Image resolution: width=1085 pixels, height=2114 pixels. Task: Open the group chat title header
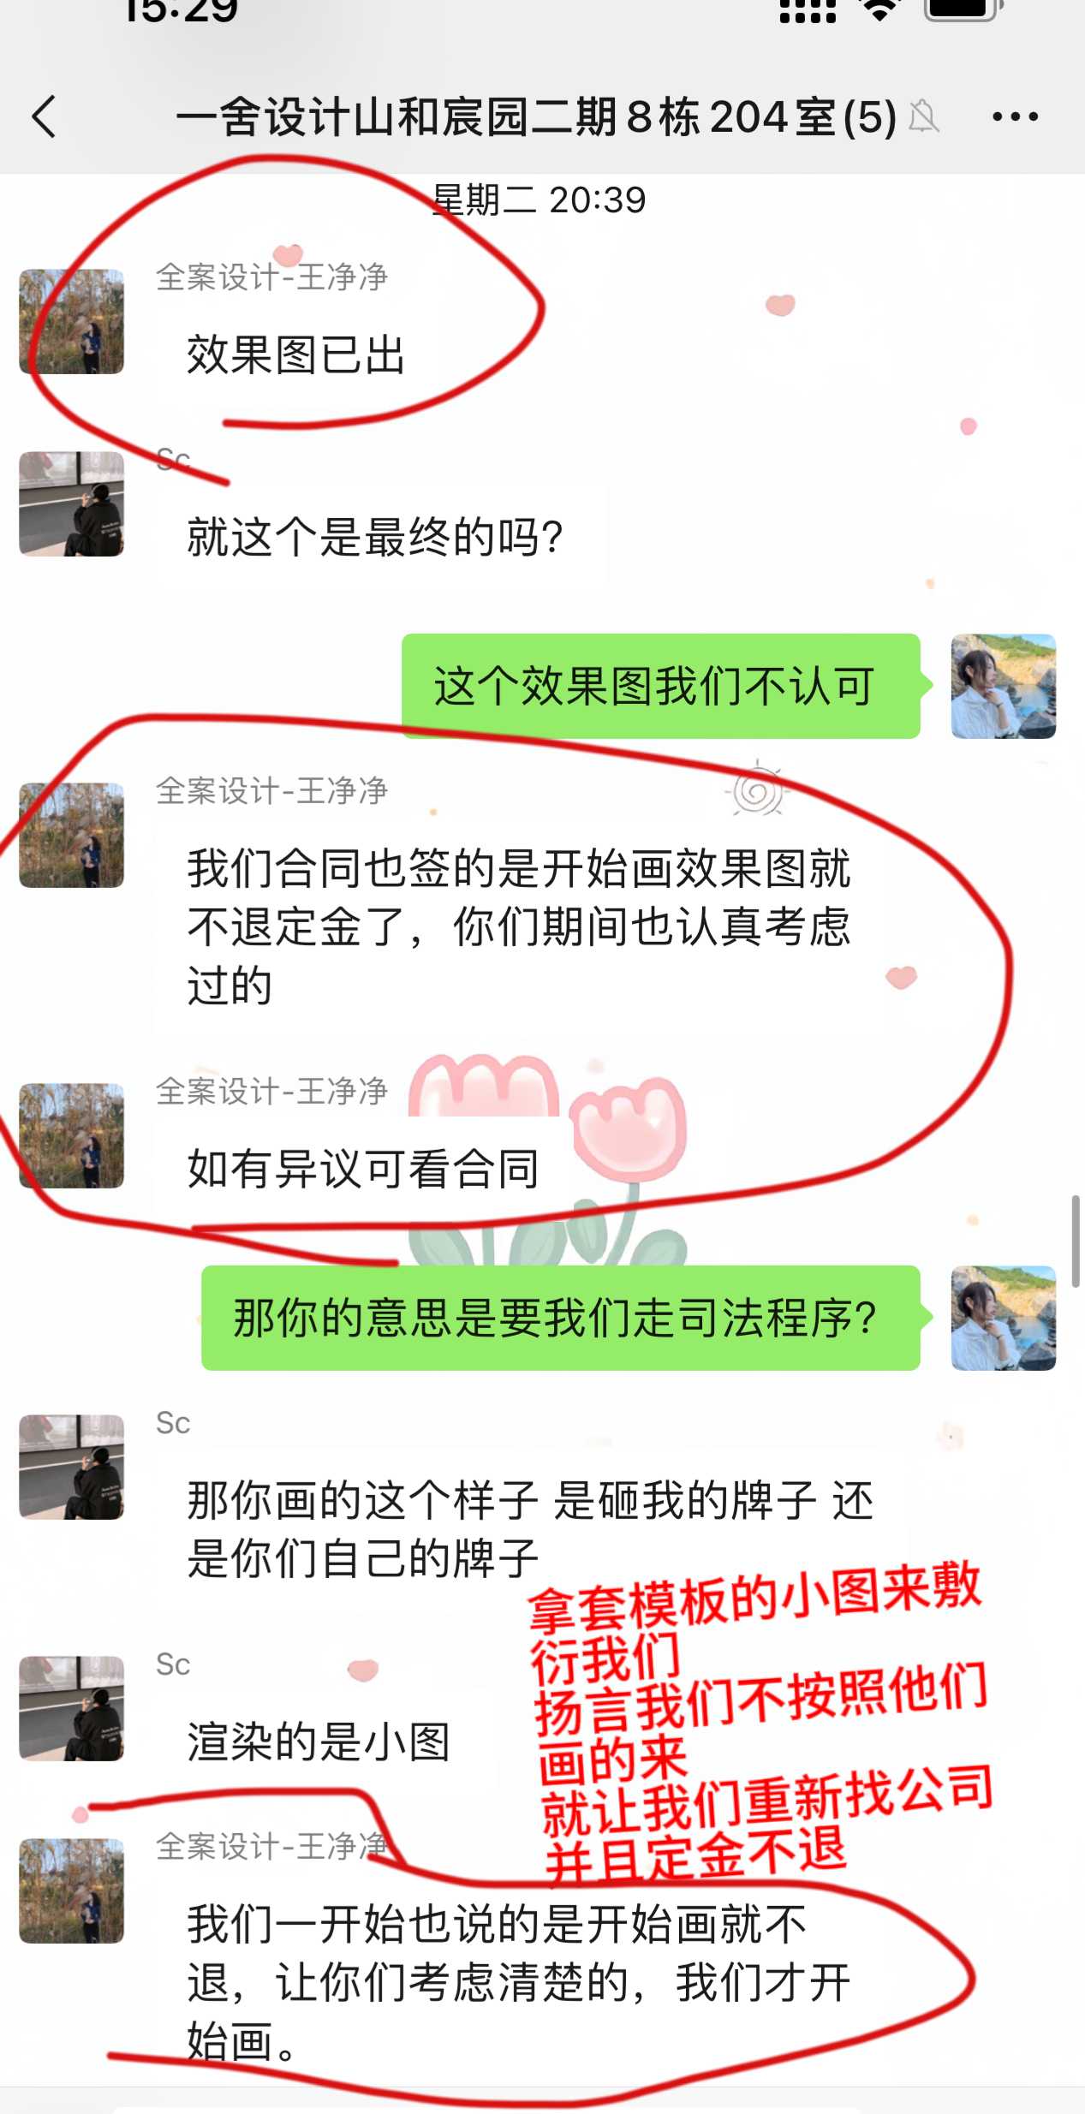point(536,116)
